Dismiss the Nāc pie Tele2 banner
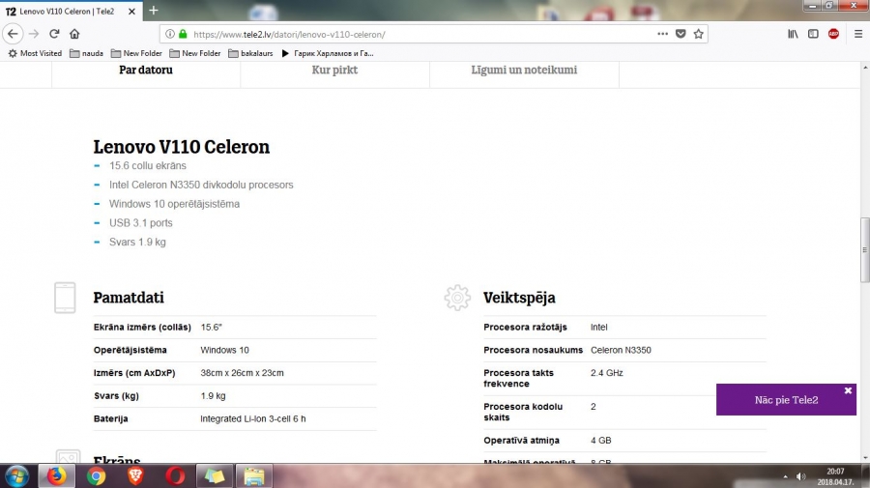This screenshot has width=870, height=488. click(848, 390)
